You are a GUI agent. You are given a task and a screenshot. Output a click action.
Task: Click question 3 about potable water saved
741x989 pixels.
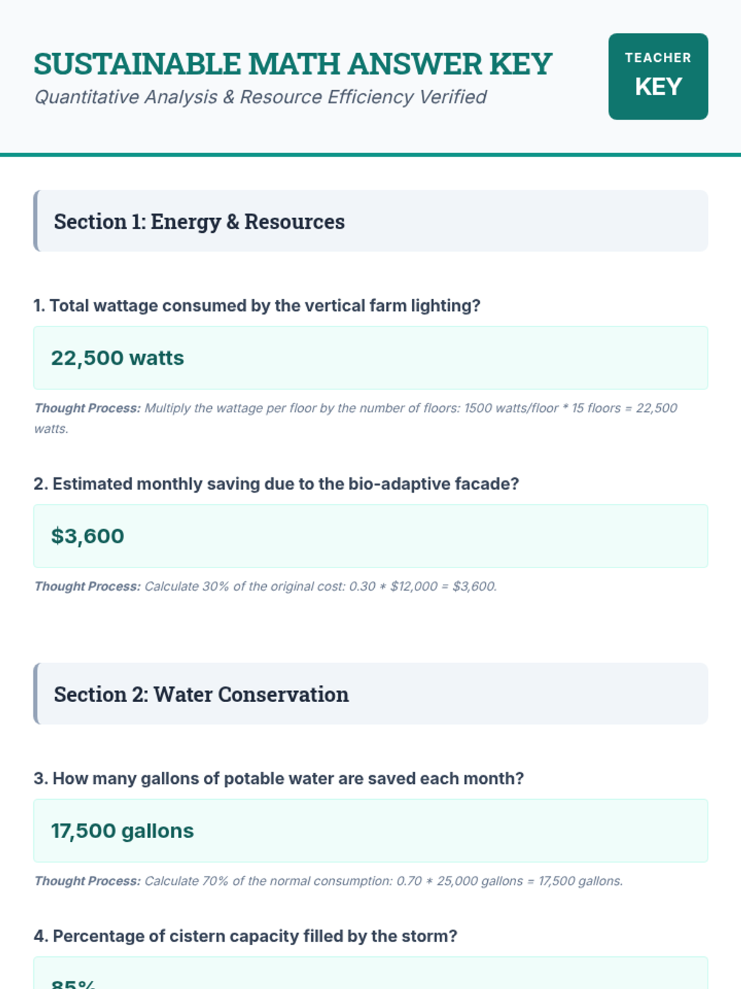pos(278,778)
